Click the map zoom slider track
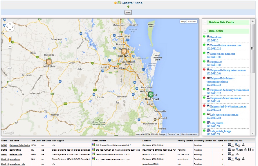This screenshot has width=258, height=166. click(x=10, y=65)
